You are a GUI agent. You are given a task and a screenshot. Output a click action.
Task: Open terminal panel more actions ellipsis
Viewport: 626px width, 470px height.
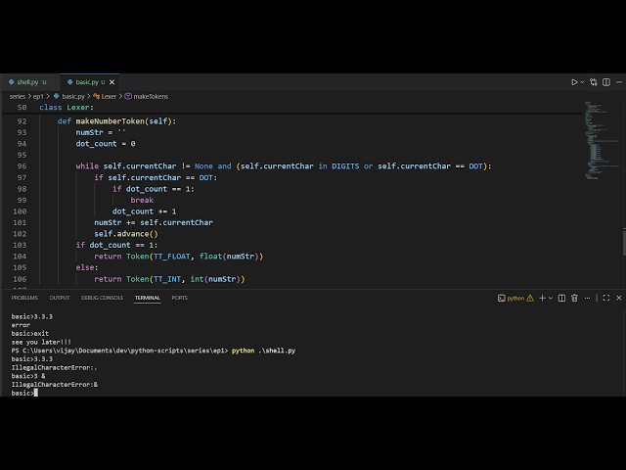pyautogui.click(x=587, y=298)
